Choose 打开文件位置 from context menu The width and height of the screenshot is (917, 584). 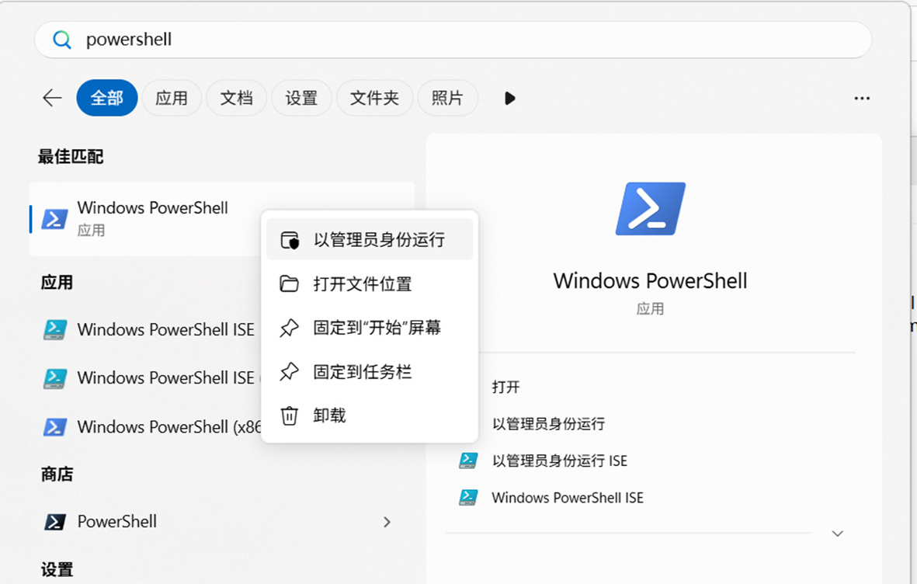click(370, 283)
